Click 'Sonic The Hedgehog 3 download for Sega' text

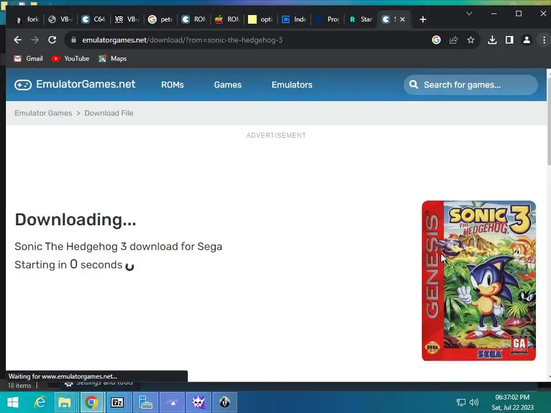pyautogui.click(x=118, y=246)
